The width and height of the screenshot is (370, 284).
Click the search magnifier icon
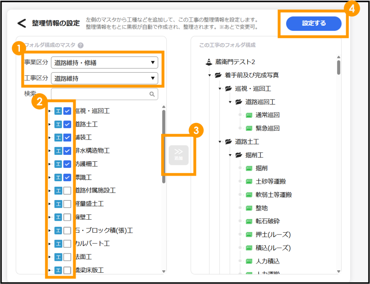pyautogui.click(x=152, y=94)
